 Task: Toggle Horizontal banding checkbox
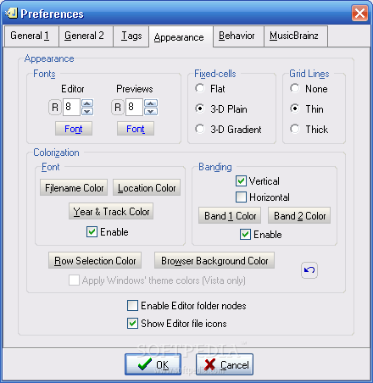pyautogui.click(x=241, y=197)
